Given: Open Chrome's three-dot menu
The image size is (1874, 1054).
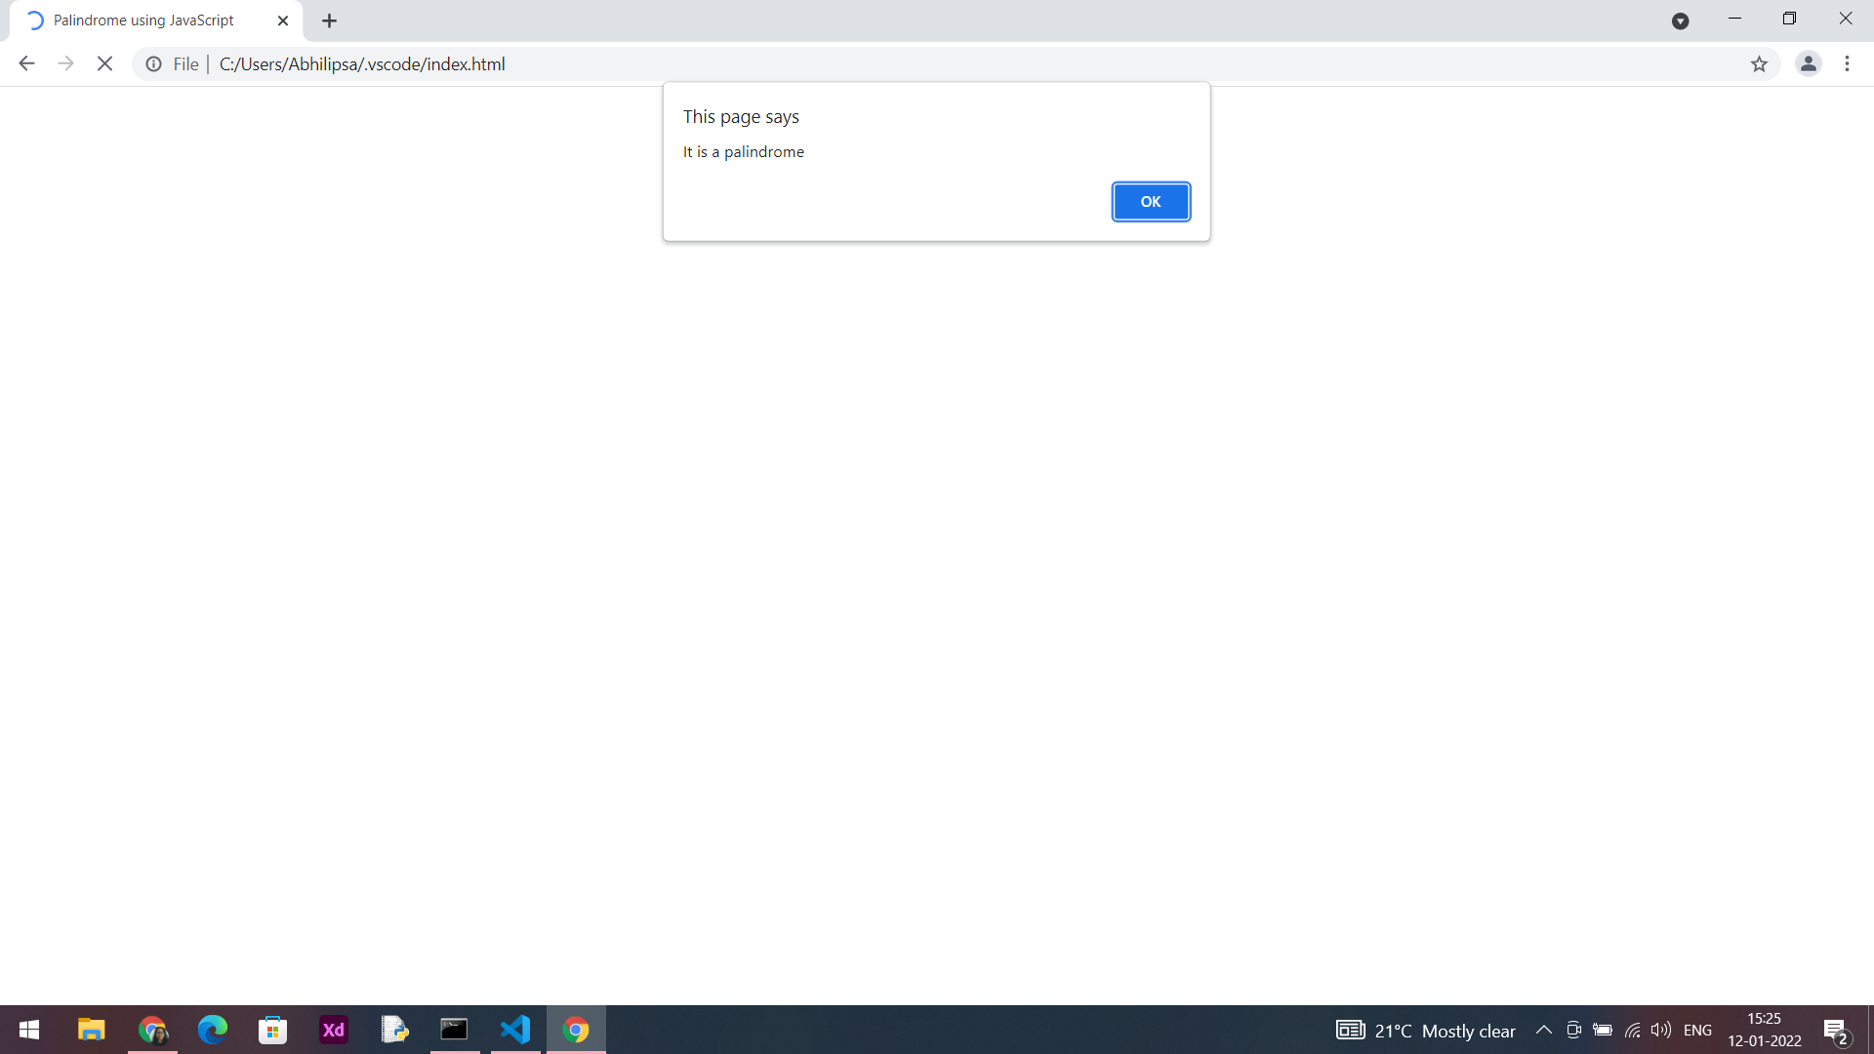Looking at the screenshot, I should 1847,63.
